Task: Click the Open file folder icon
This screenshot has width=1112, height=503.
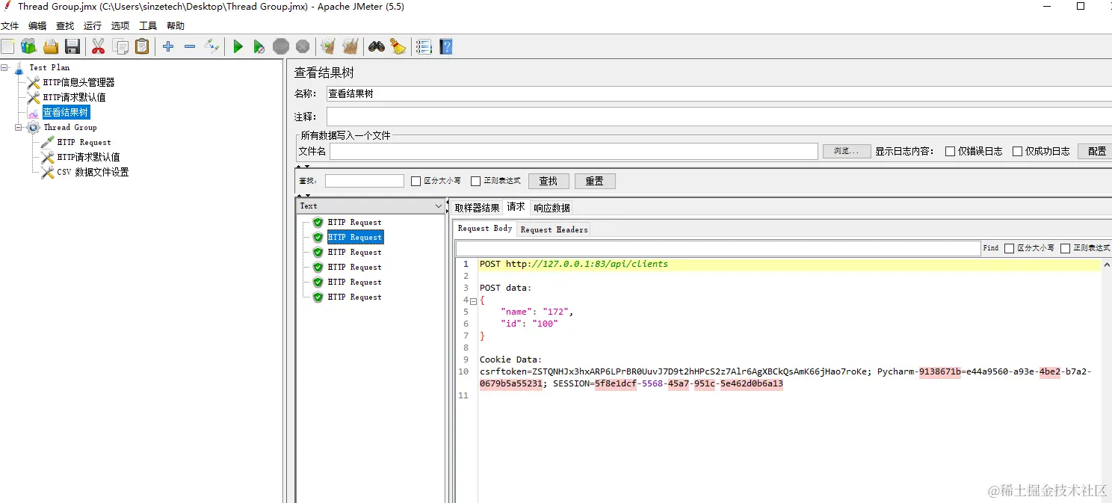Action: [x=51, y=47]
